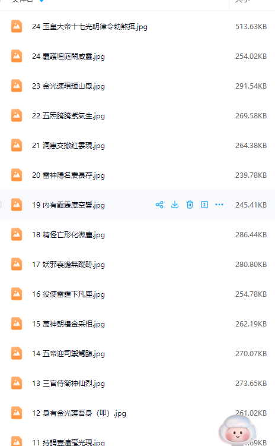Select the 21 洞惠交徹紅雲現.jpg row
275x446 pixels.
[137, 145]
